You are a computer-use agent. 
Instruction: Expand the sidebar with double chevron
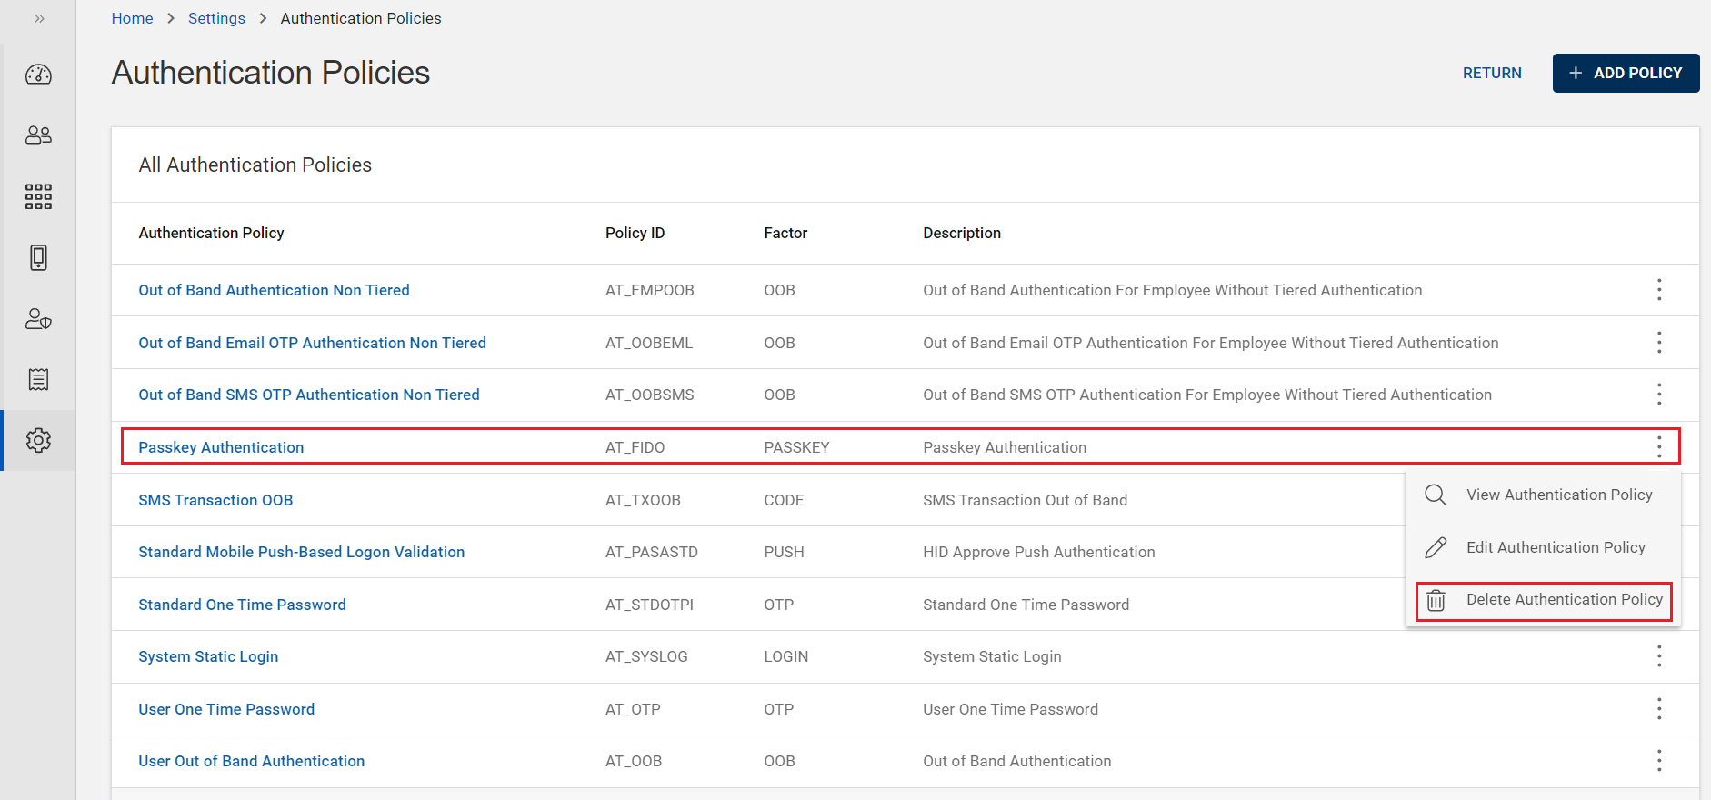click(39, 18)
